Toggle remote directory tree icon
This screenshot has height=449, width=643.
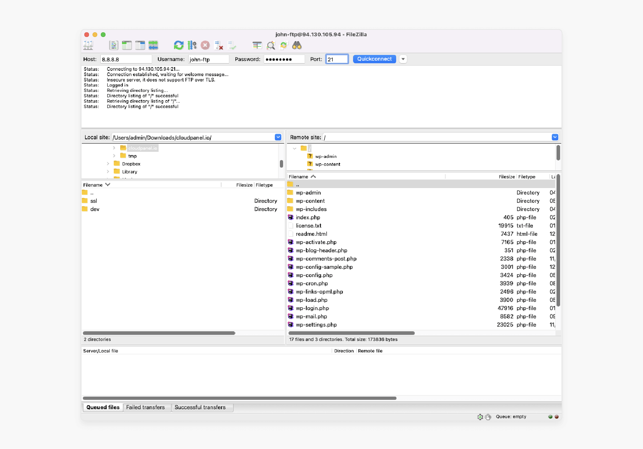pyautogui.click(x=140, y=45)
